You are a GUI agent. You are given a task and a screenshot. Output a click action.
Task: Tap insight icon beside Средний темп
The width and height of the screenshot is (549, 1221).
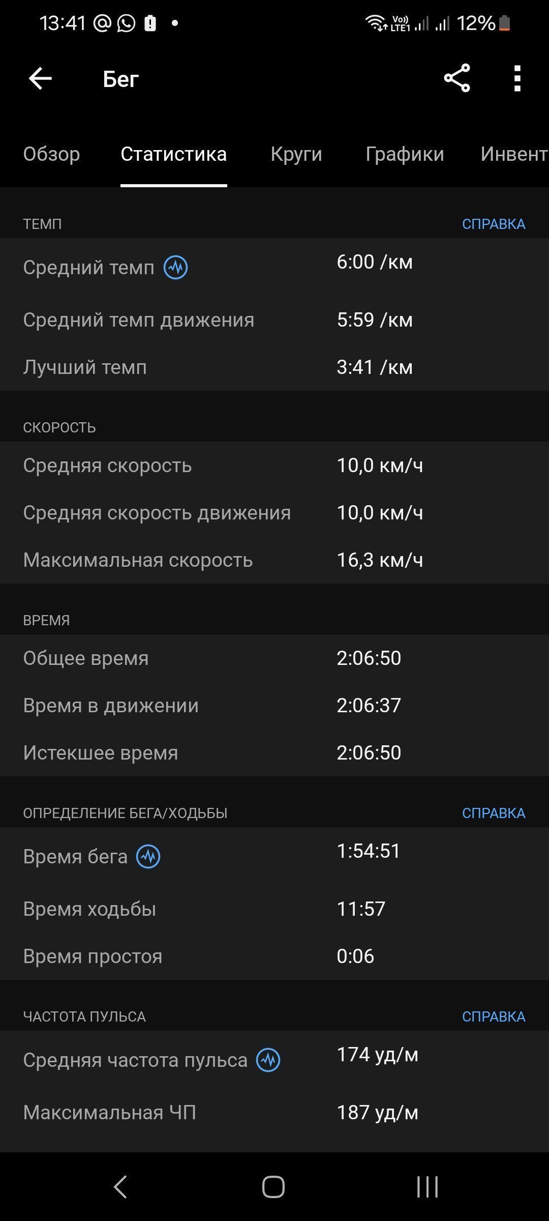click(175, 267)
